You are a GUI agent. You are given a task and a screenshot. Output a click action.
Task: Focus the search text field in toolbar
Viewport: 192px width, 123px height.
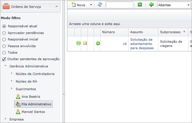tap(120, 5)
